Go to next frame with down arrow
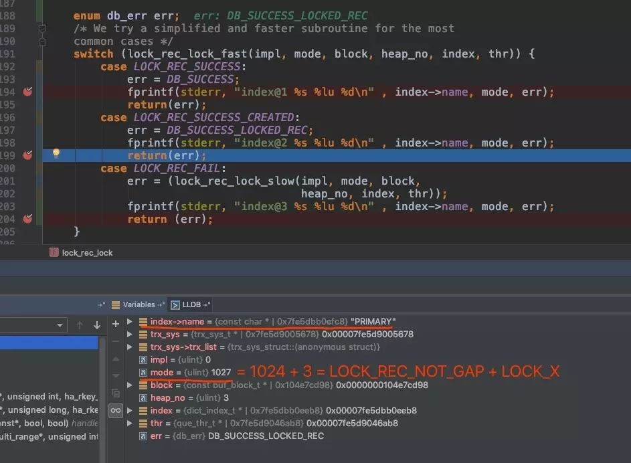 [97, 325]
